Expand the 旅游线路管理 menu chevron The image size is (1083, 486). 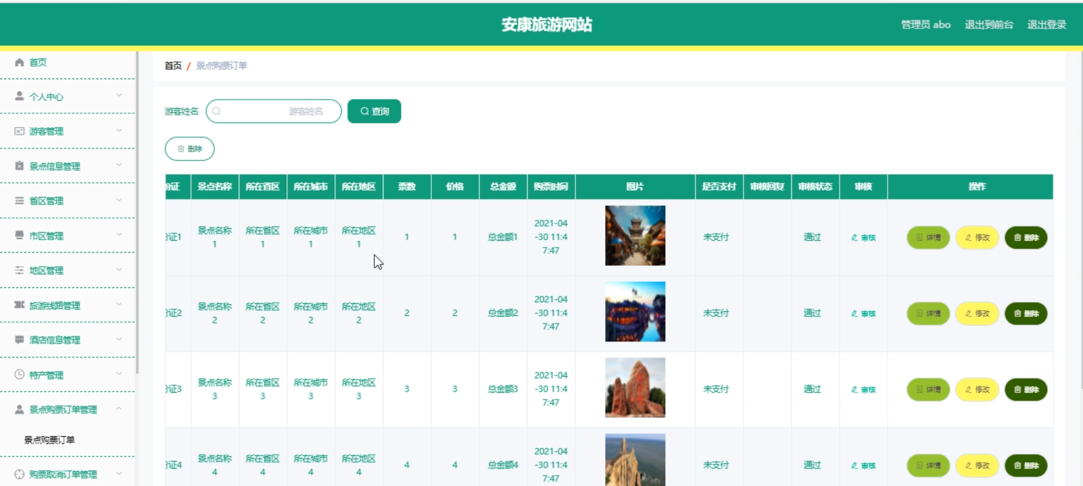pos(119,304)
